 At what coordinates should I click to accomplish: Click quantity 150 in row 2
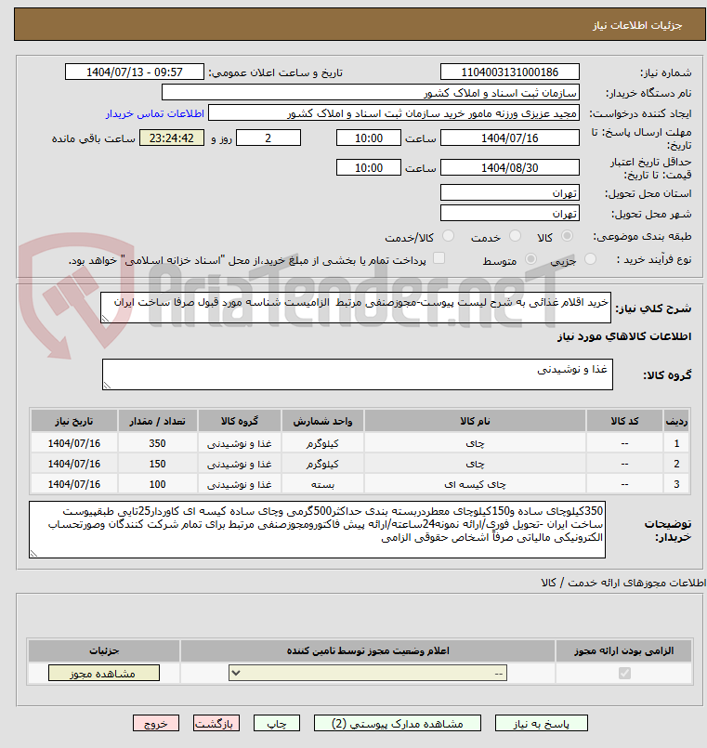coord(157,464)
